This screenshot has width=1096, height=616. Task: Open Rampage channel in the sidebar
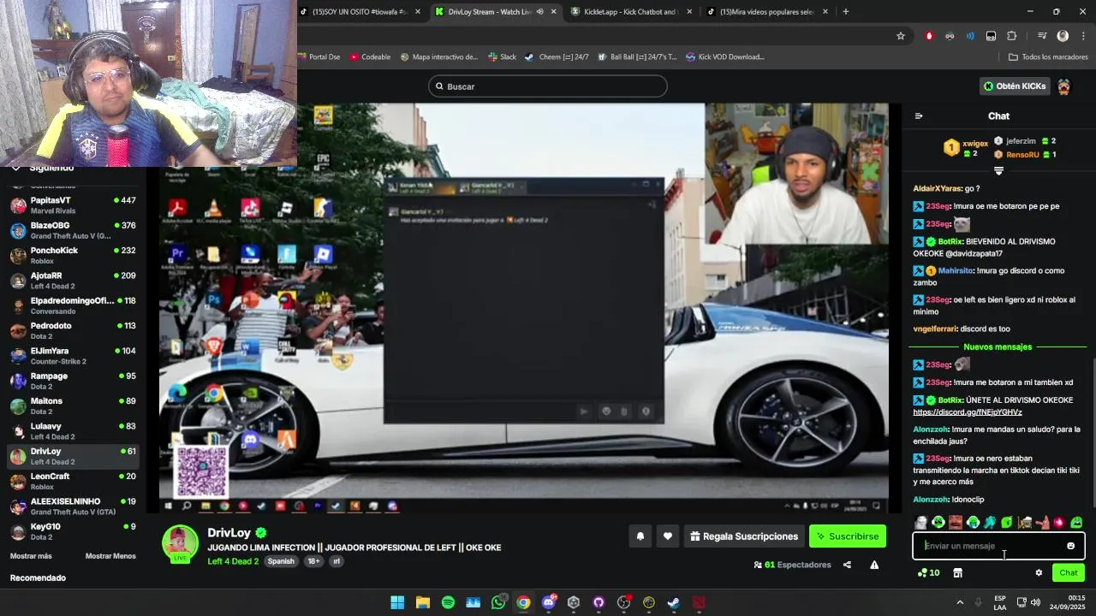point(73,381)
